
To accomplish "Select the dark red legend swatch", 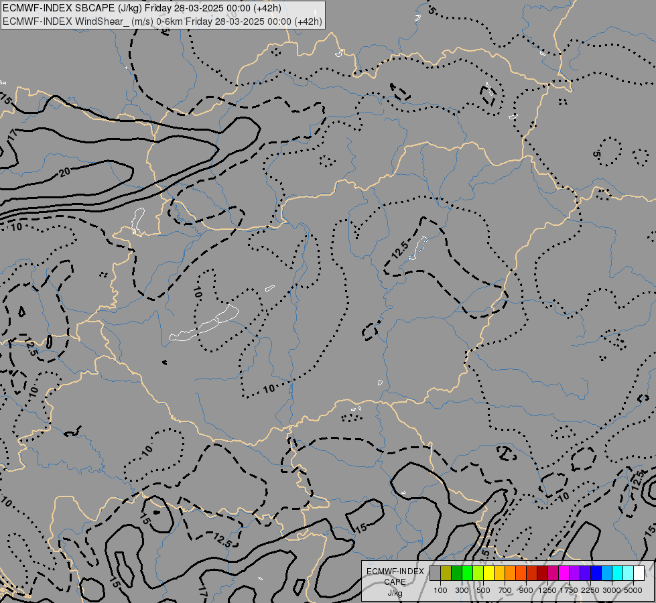I will (x=543, y=573).
